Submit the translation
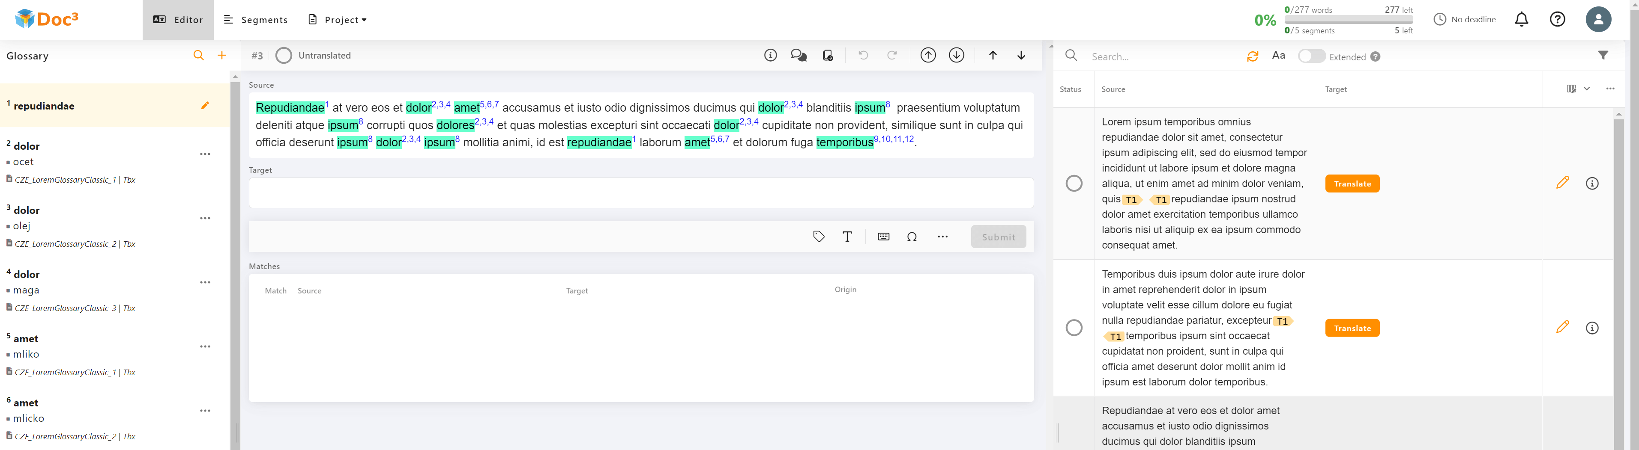 (x=998, y=237)
